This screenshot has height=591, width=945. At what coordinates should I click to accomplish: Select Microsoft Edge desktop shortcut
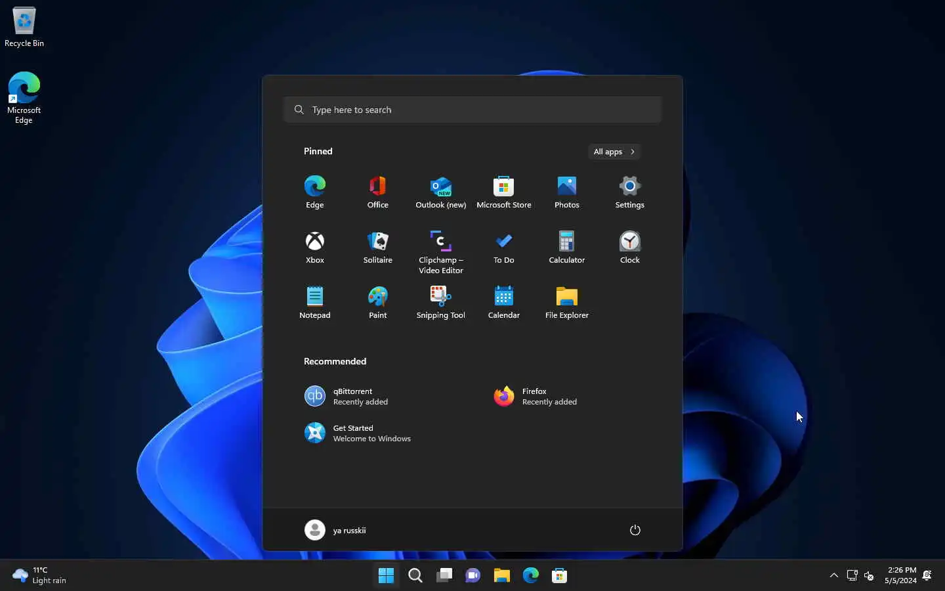coord(24,98)
